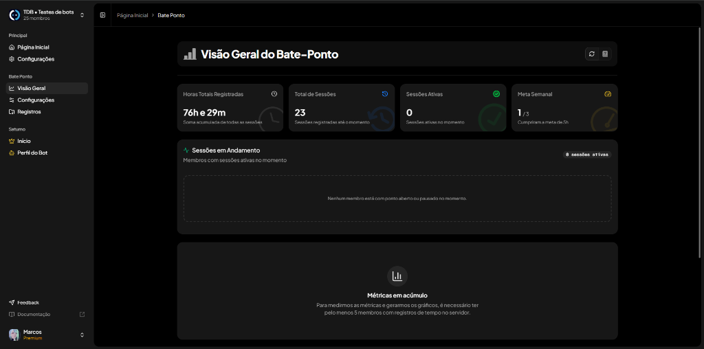Image resolution: width=704 pixels, height=349 pixels.
Task: Open Configurações under the Principal section
Action: click(47, 59)
